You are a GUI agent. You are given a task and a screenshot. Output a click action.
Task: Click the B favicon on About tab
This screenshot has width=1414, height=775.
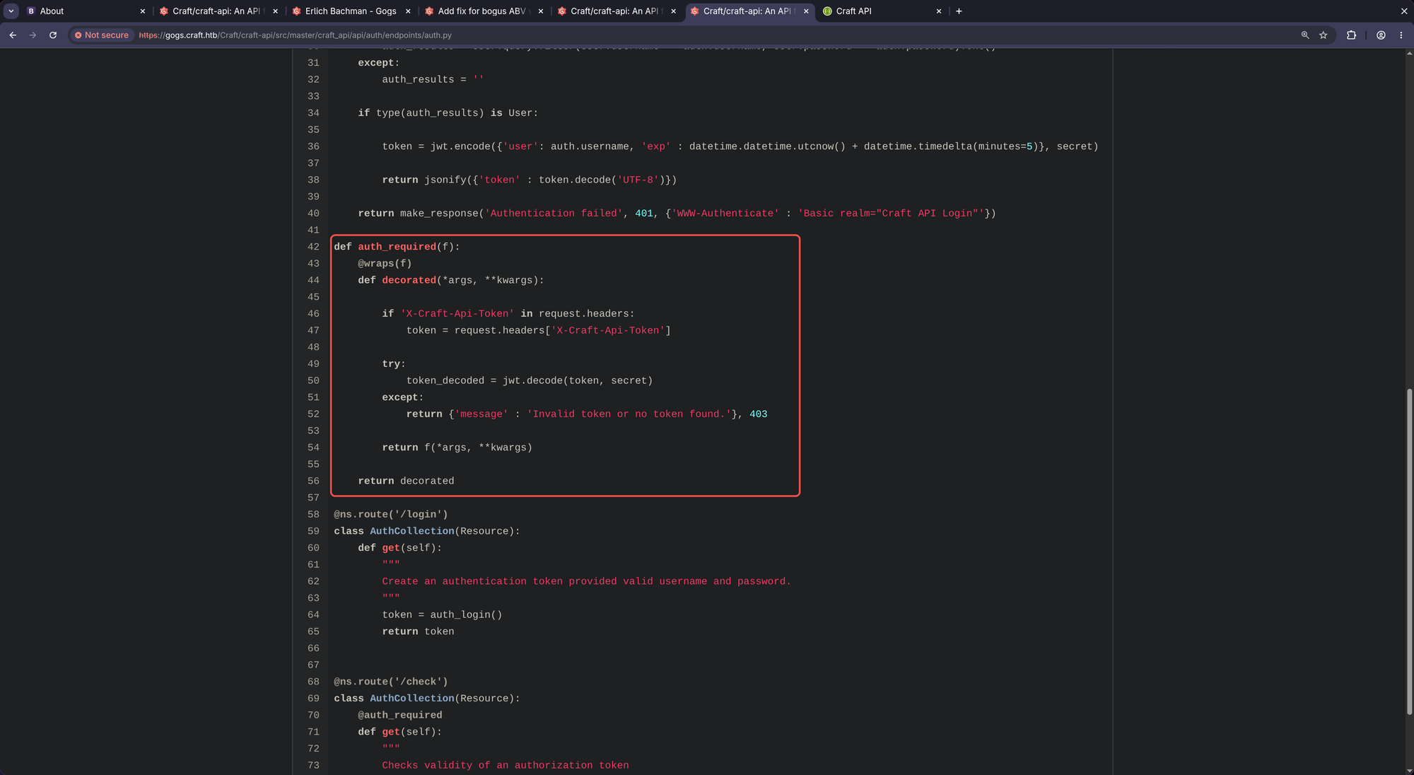tap(31, 11)
